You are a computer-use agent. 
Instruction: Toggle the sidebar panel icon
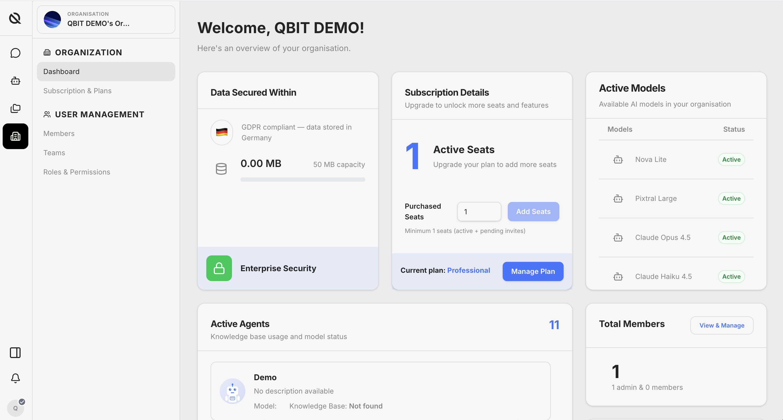pyautogui.click(x=15, y=352)
